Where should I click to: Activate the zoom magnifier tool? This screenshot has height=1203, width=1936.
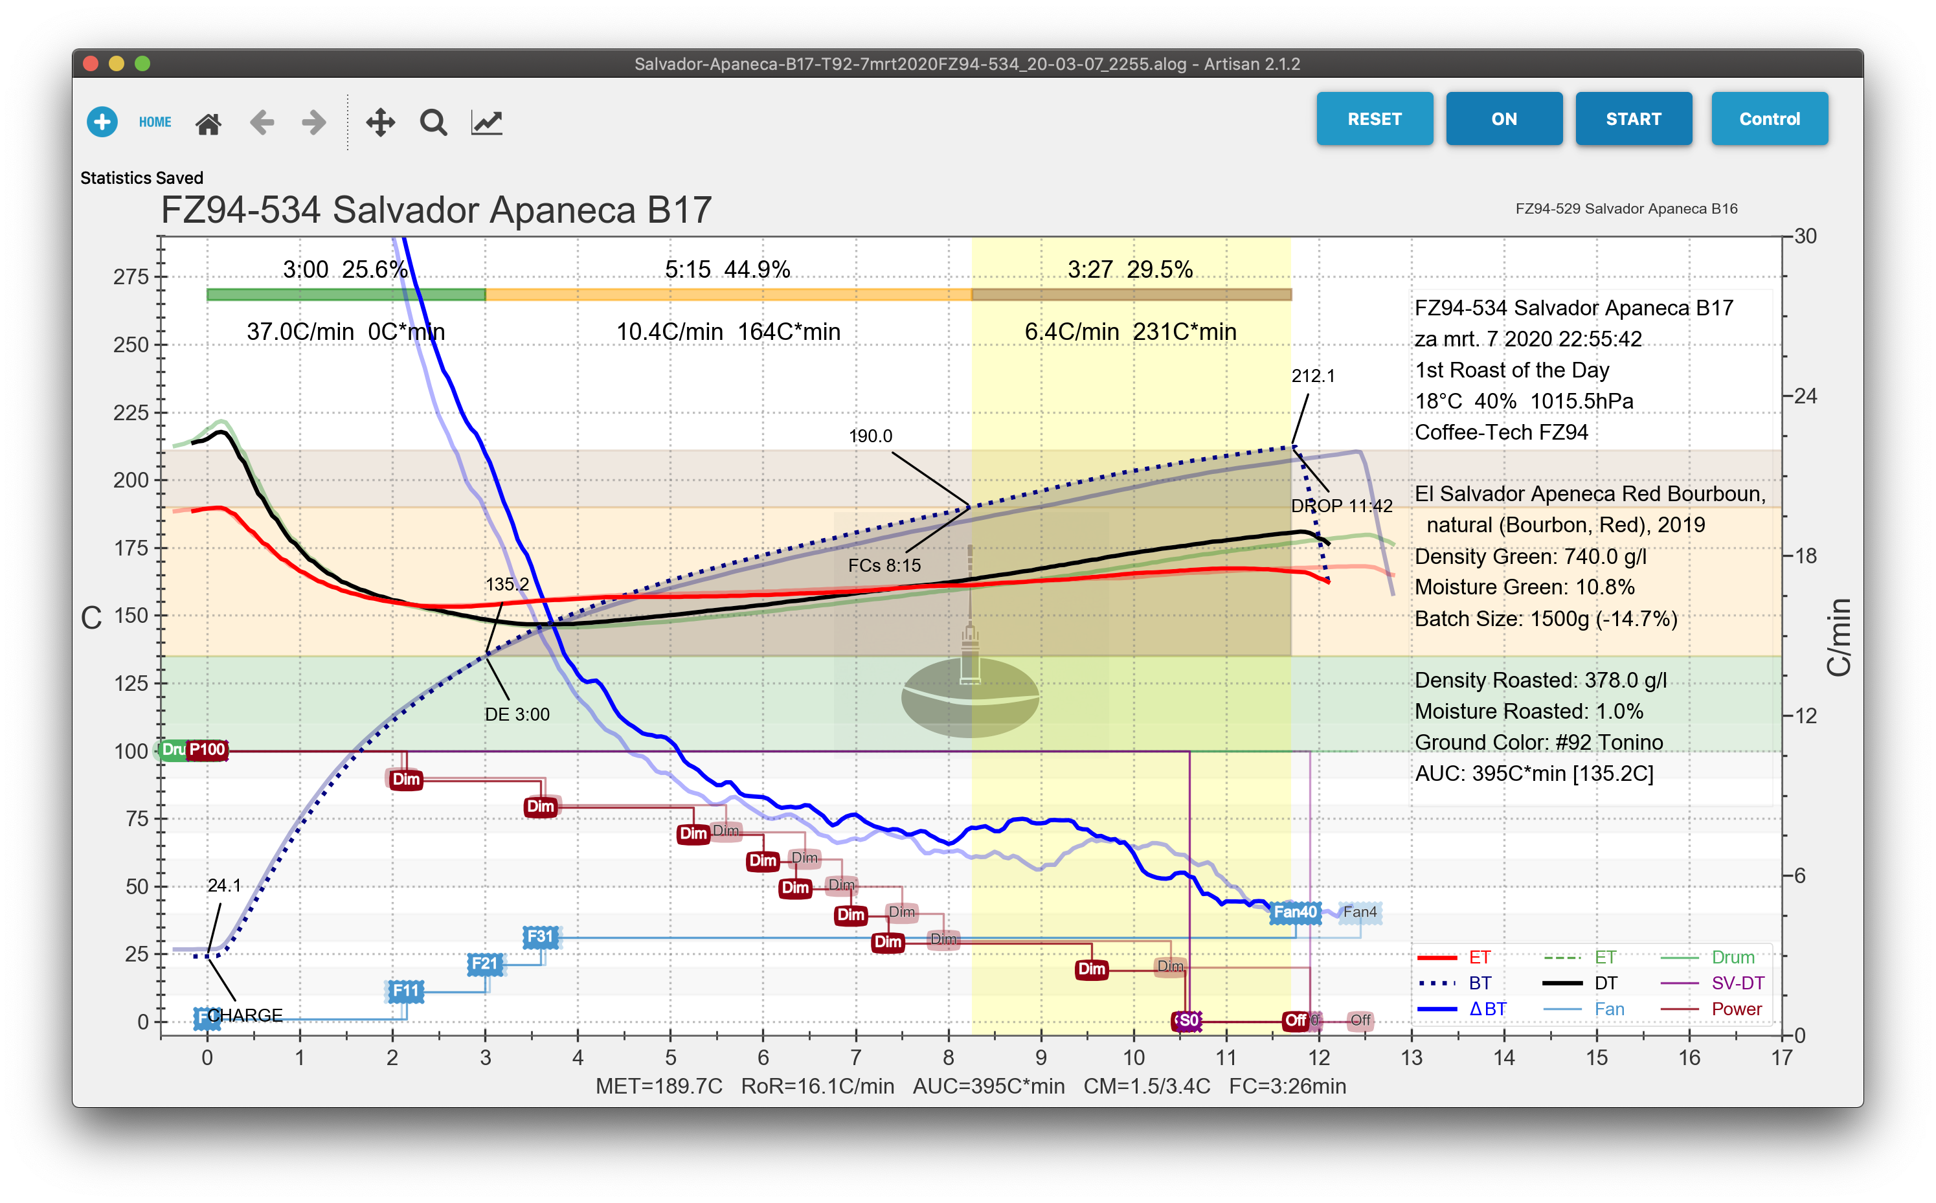click(x=433, y=122)
